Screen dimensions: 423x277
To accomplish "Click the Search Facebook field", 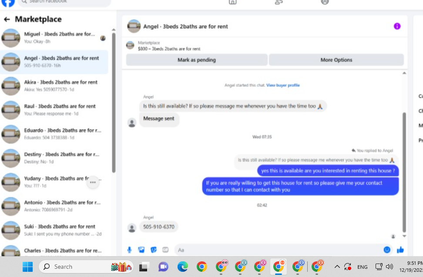I will [64, 2].
